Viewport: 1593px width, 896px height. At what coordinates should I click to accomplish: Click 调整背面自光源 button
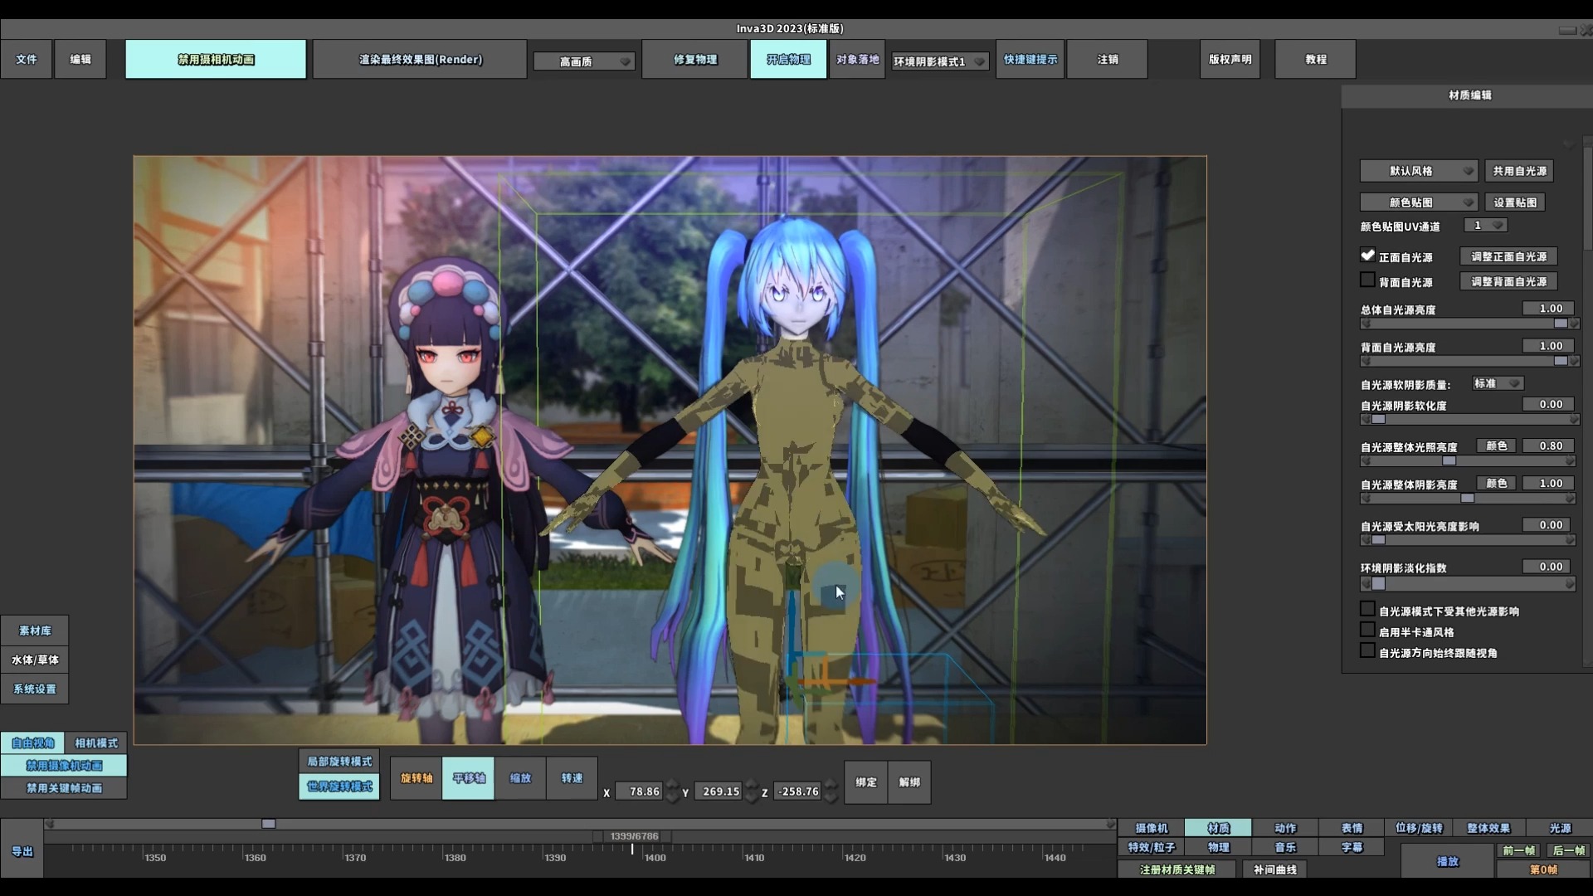(1508, 282)
